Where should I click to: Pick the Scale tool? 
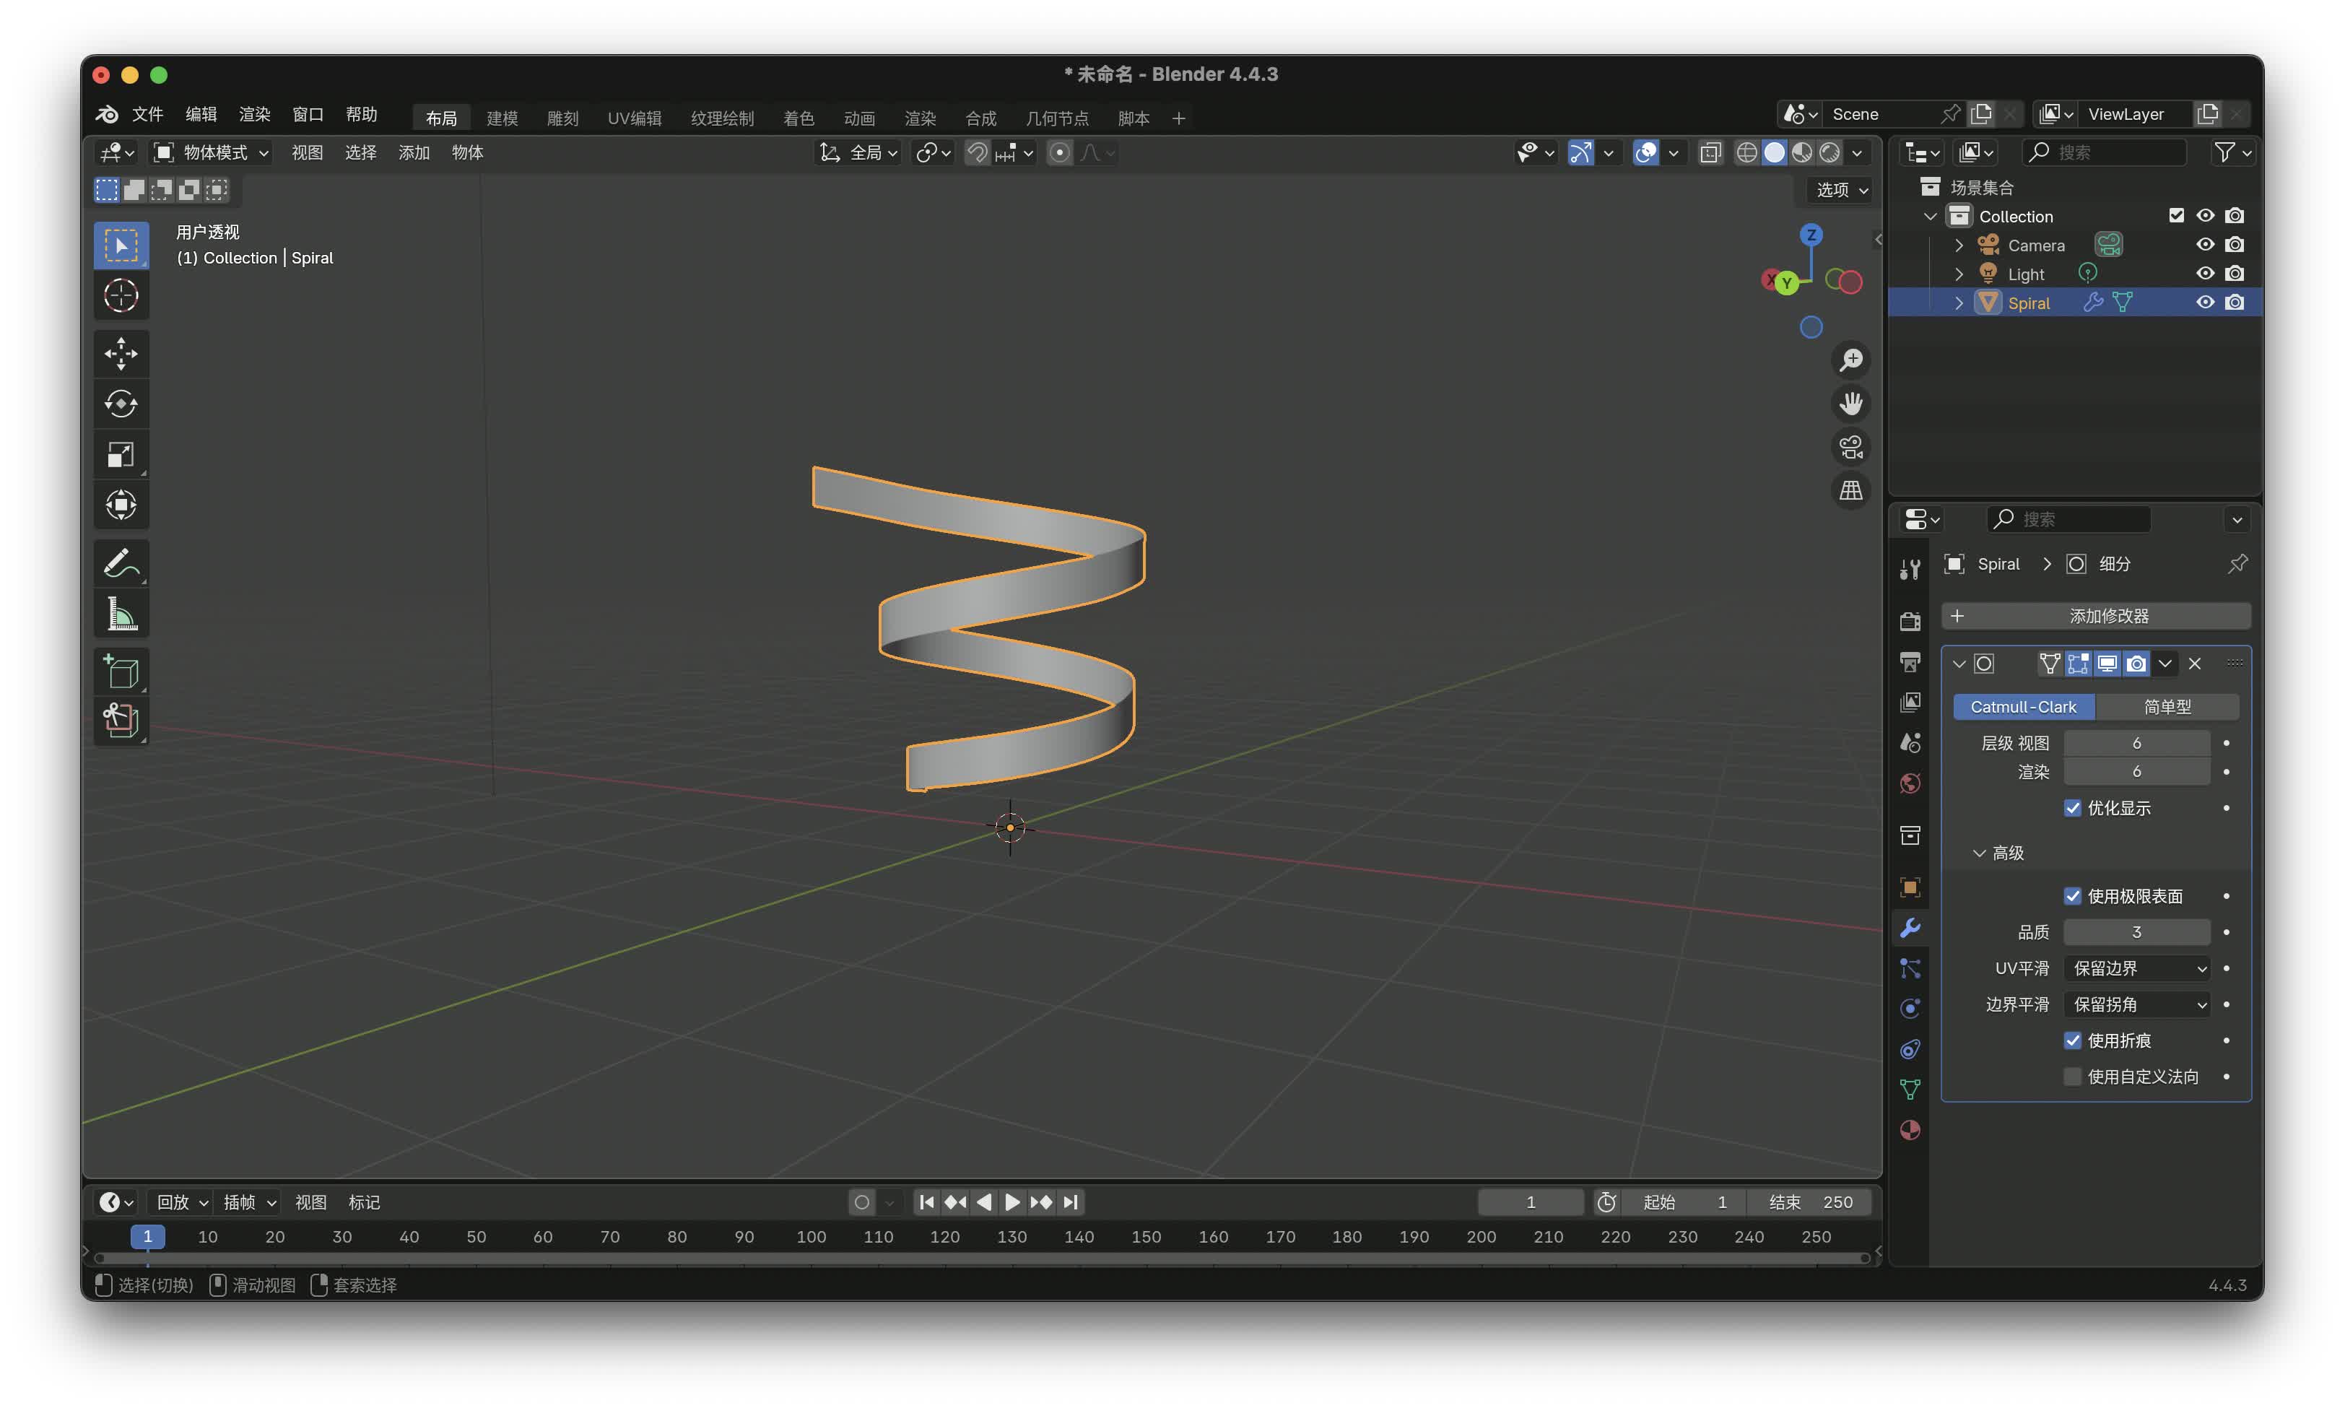(x=121, y=454)
